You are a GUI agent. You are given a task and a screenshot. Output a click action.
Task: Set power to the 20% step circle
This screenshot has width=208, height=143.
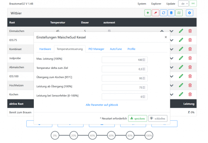[74, 136]
